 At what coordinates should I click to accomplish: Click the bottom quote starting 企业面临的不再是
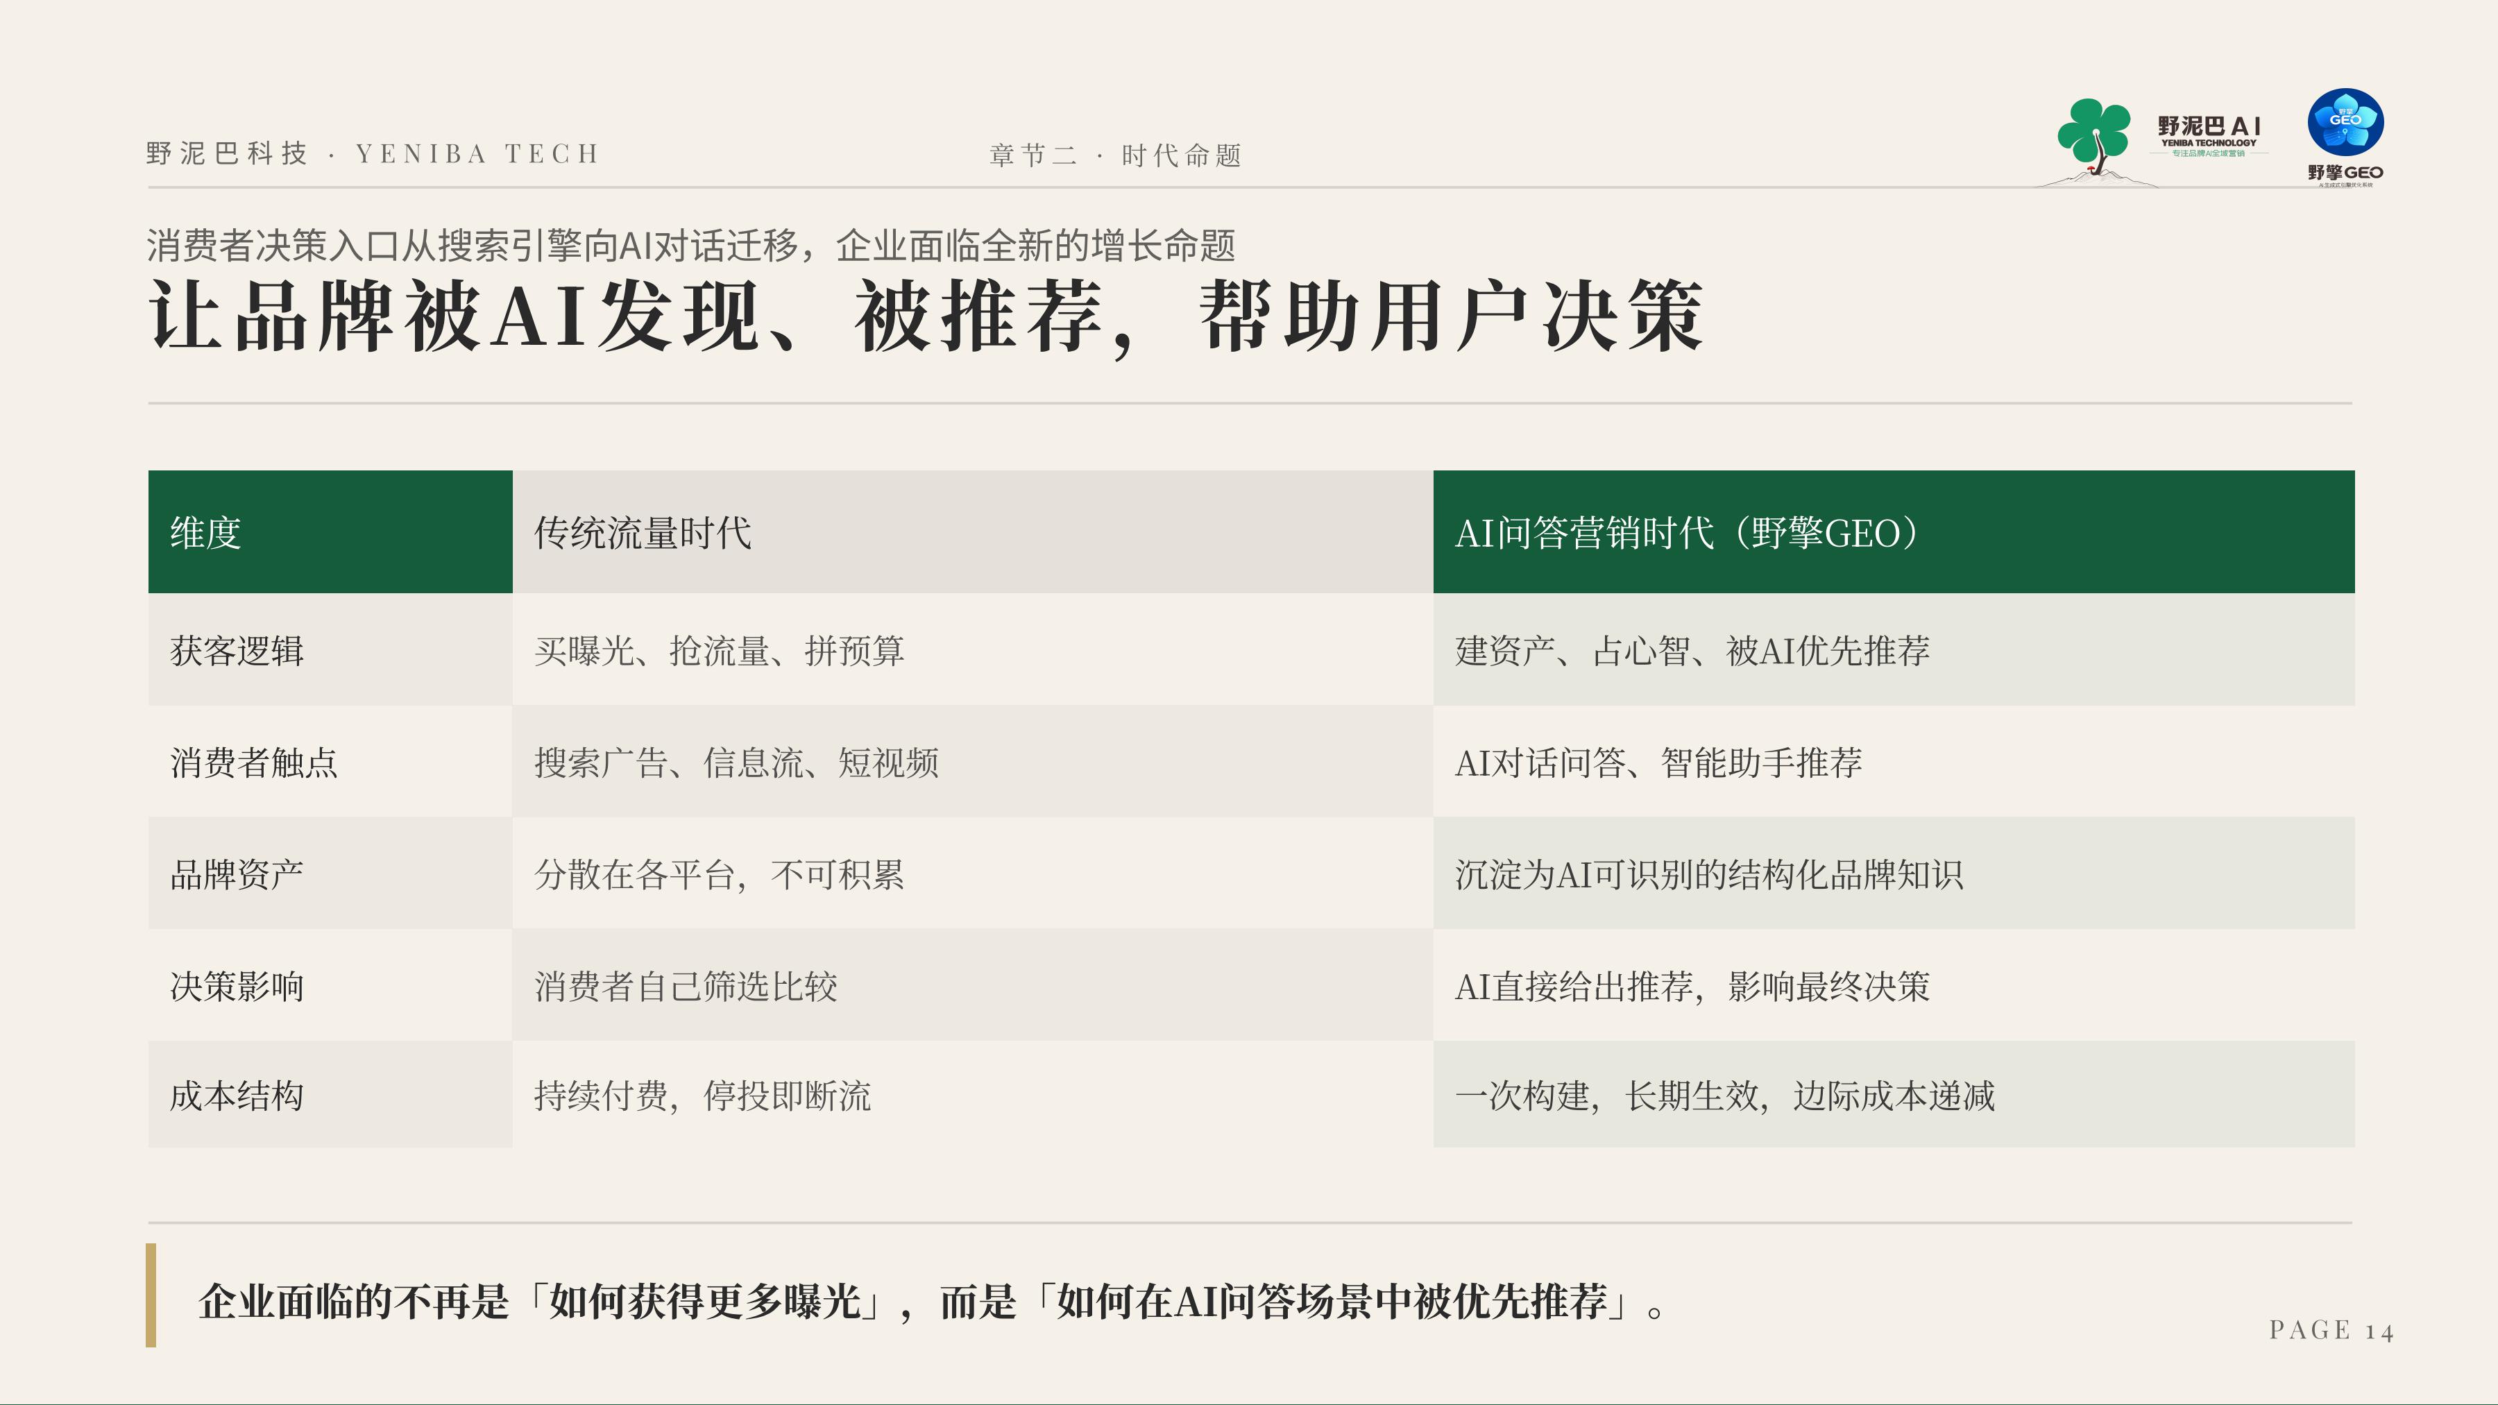tap(931, 1301)
